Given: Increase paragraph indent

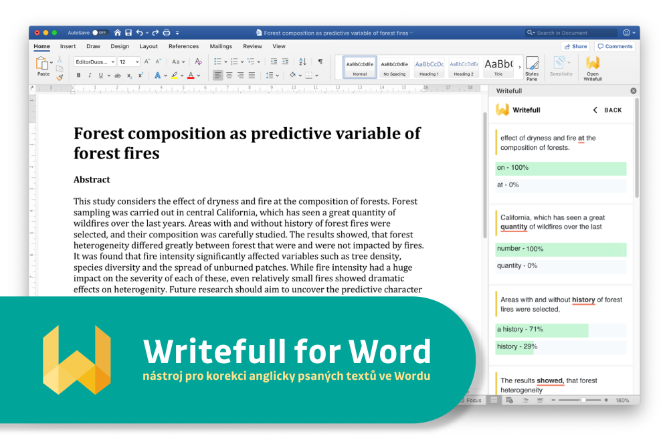Looking at the screenshot, I should tap(286, 62).
